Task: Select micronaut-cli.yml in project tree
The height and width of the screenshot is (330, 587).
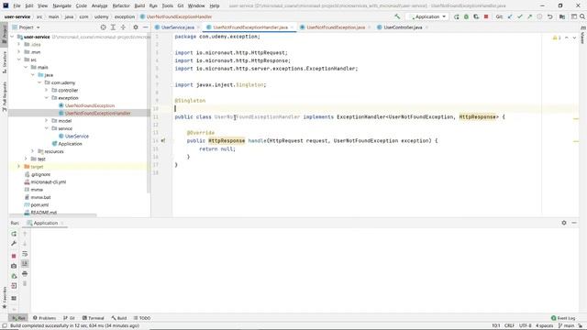Action: [x=49, y=181]
